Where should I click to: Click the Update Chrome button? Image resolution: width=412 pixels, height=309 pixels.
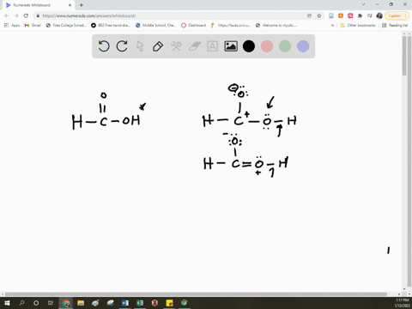397,15
